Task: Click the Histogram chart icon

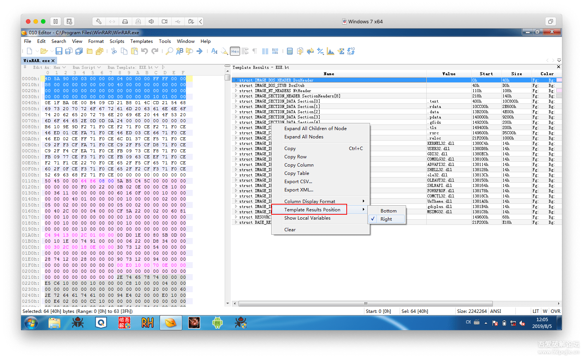Action: point(331,51)
